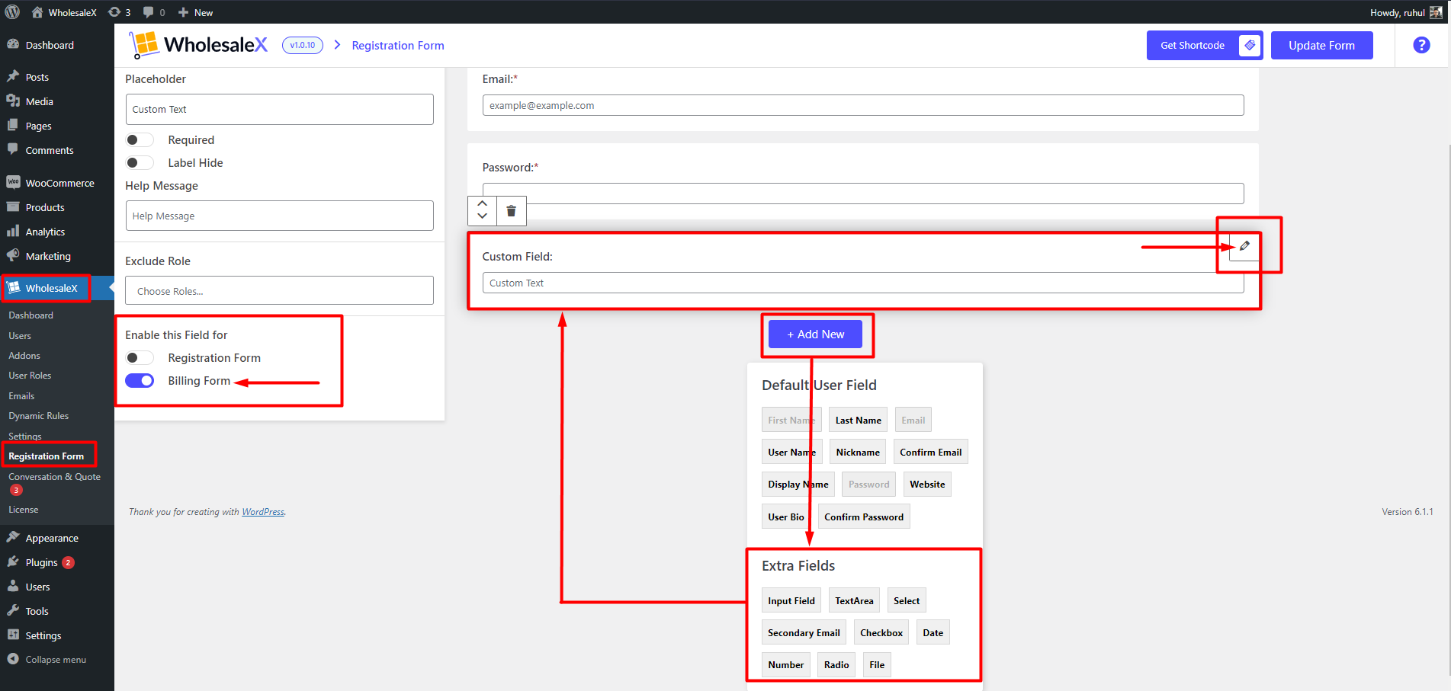This screenshot has width=1451, height=691.
Task: Open Appearance menu
Action: 52,538
